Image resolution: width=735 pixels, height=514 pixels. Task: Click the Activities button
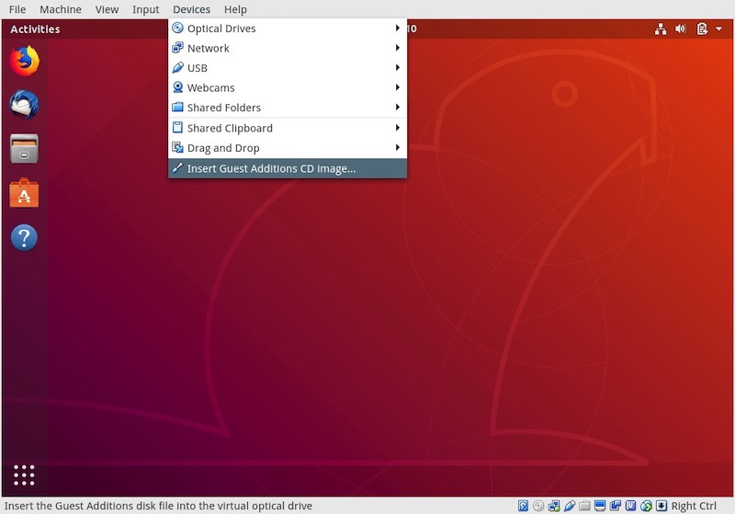click(35, 29)
